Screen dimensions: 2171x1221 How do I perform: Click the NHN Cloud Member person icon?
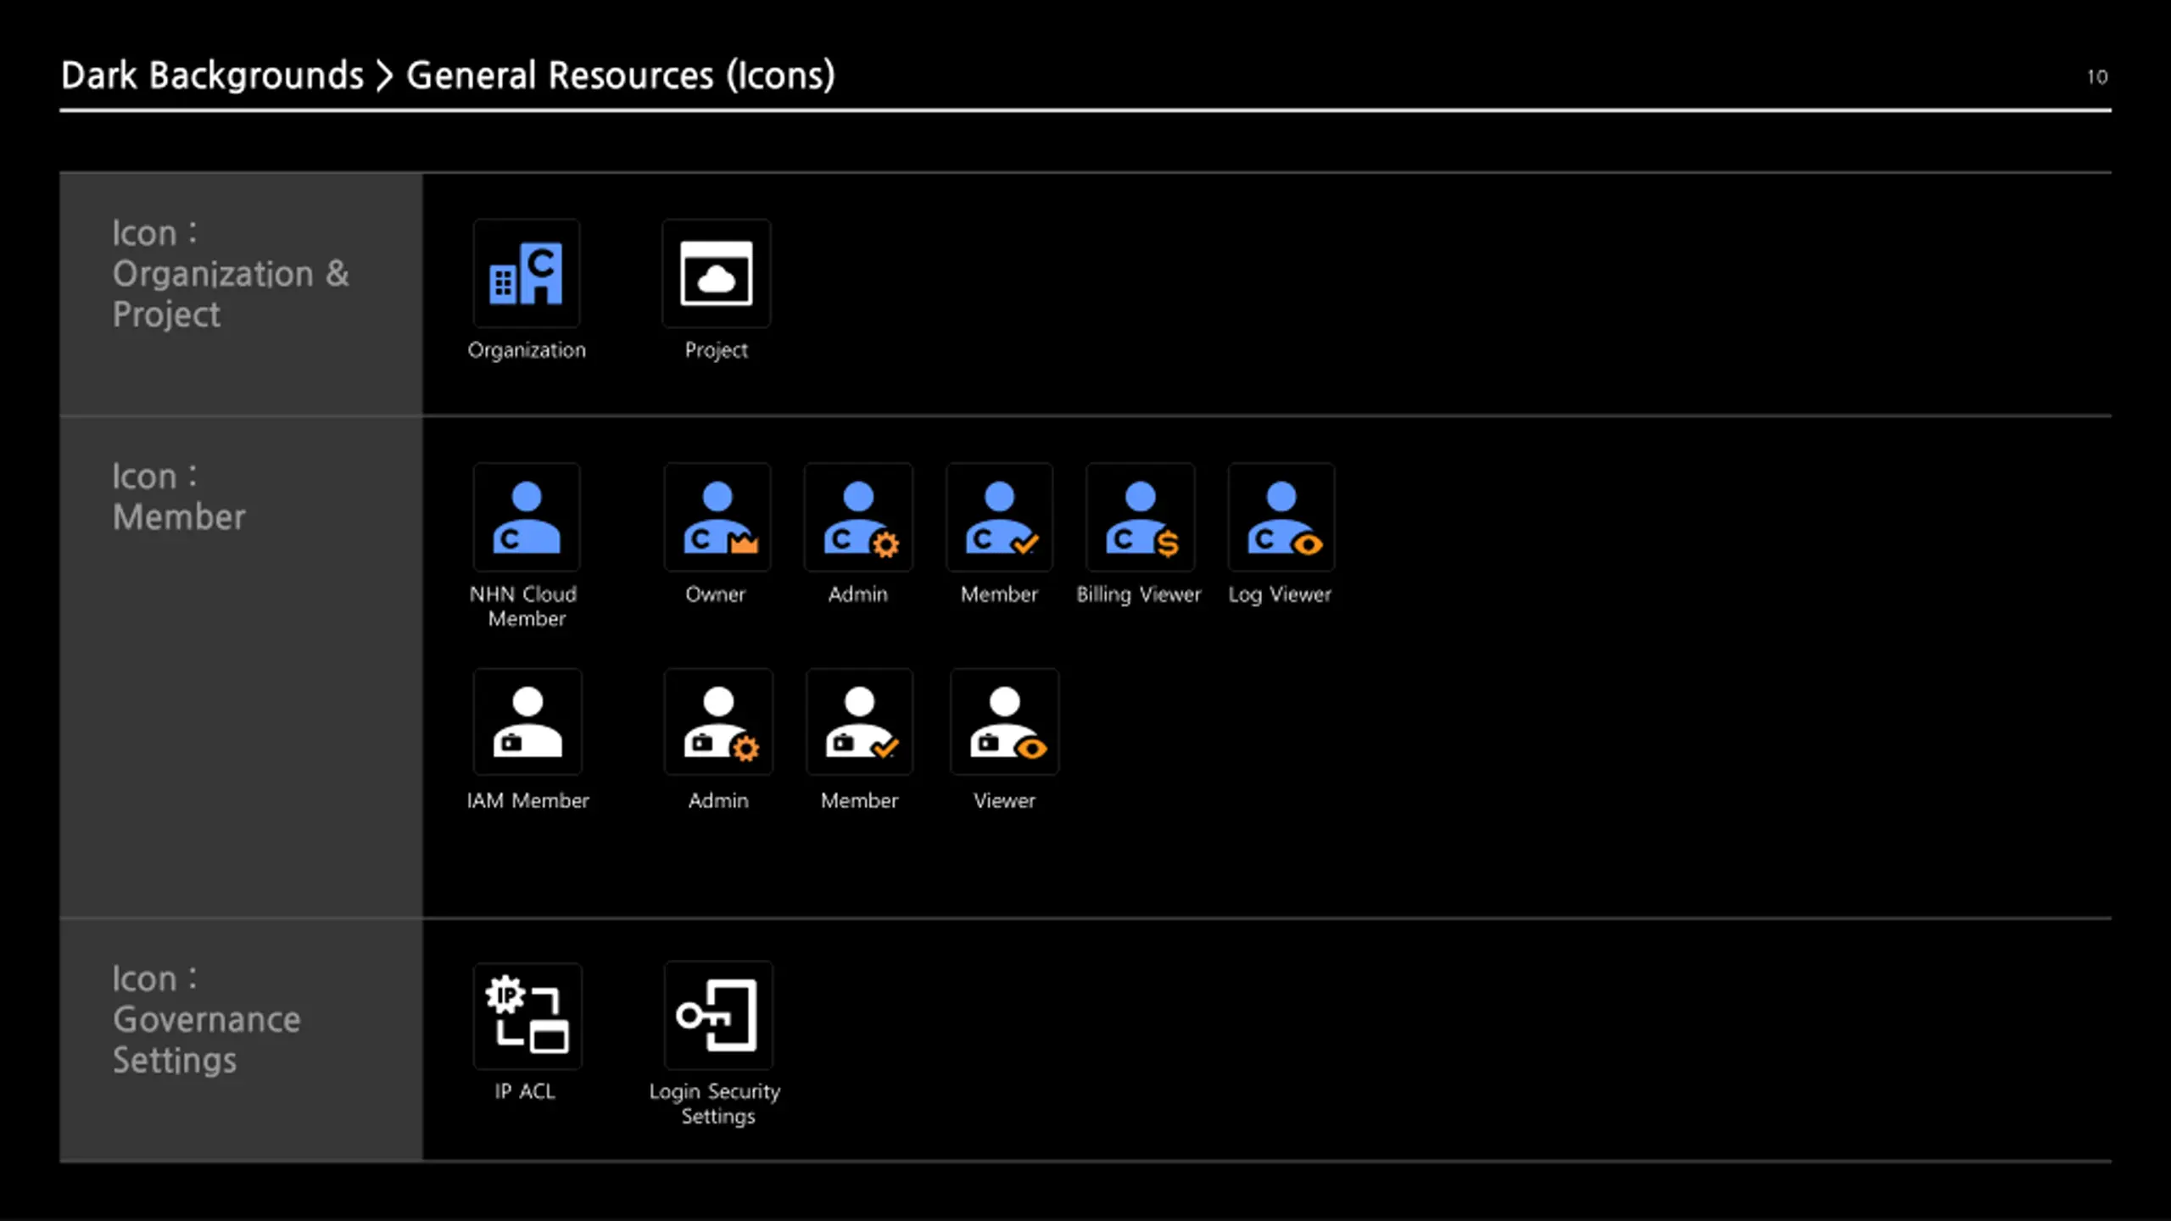[x=527, y=517]
